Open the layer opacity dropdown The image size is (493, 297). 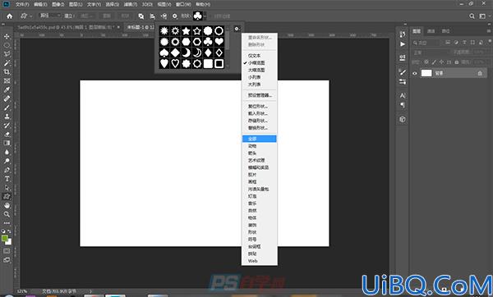pyautogui.click(x=479, y=53)
